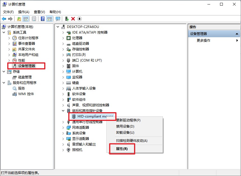Choose 卸载设备(U) from context menu

pyautogui.click(x=125, y=133)
